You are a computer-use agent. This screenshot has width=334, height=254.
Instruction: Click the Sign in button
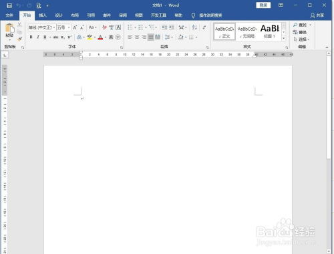263,5
